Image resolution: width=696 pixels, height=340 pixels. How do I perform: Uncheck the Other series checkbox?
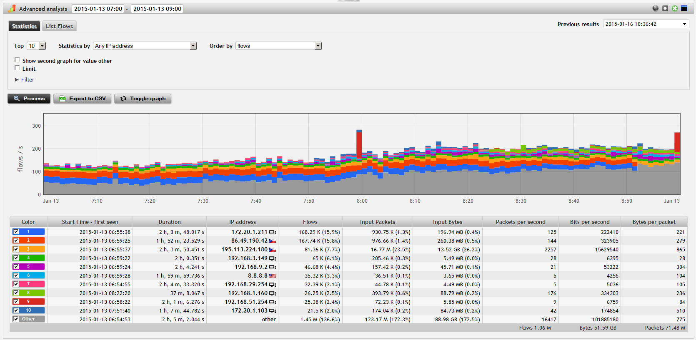point(16,319)
